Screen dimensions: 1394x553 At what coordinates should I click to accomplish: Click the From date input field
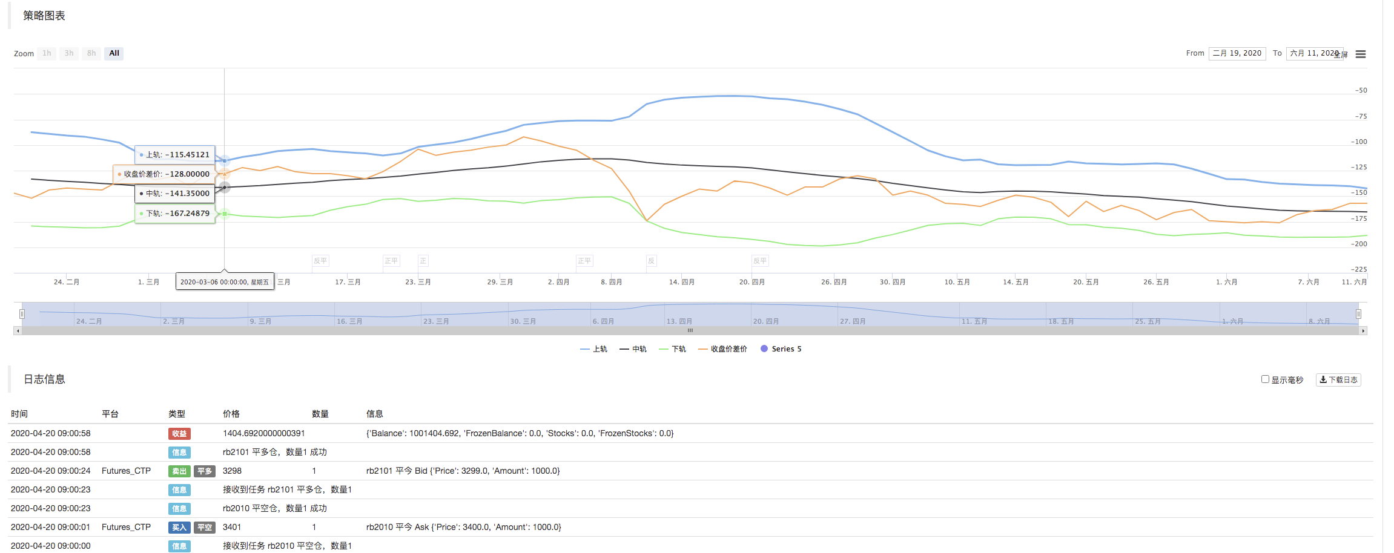1237,53
